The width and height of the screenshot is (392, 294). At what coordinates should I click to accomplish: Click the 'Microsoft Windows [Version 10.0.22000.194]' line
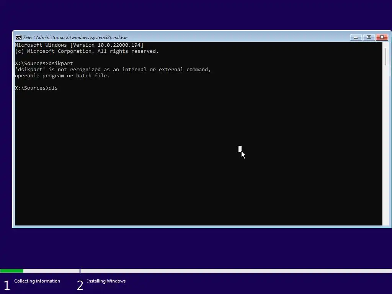[79, 45]
